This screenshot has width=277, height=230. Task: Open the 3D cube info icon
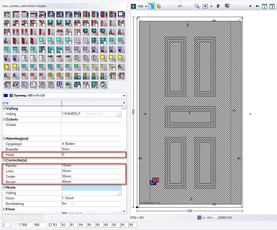[x=104, y=85]
